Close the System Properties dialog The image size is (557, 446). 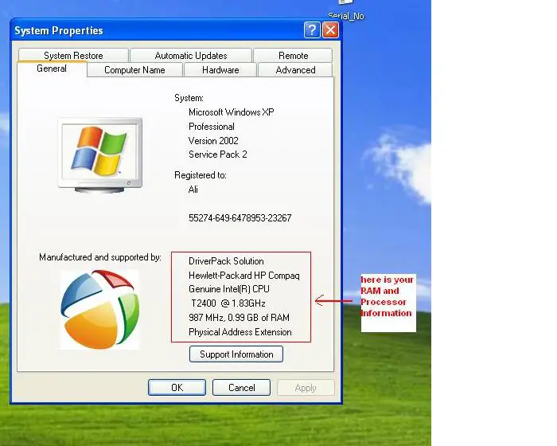[x=330, y=30]
